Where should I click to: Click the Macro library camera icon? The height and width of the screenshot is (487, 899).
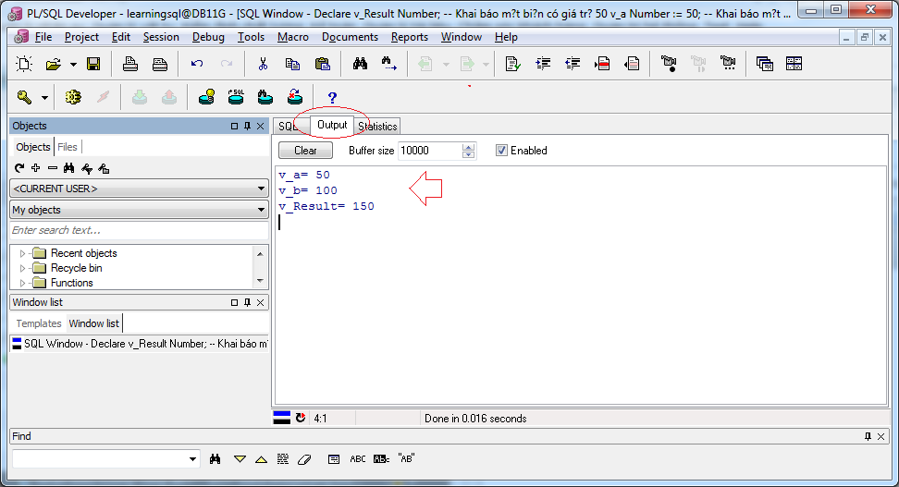tap(728, 64)
